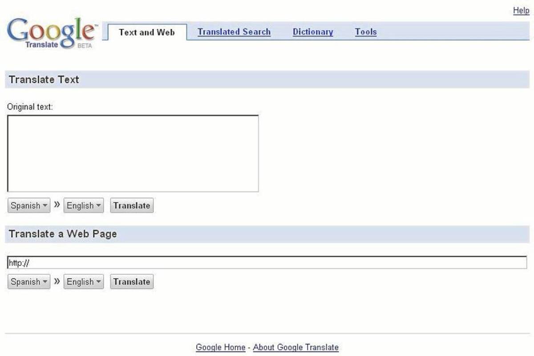Open English target dropdown under Translate a Web Page
The image size is (534, 356).
tap(84, 282)
